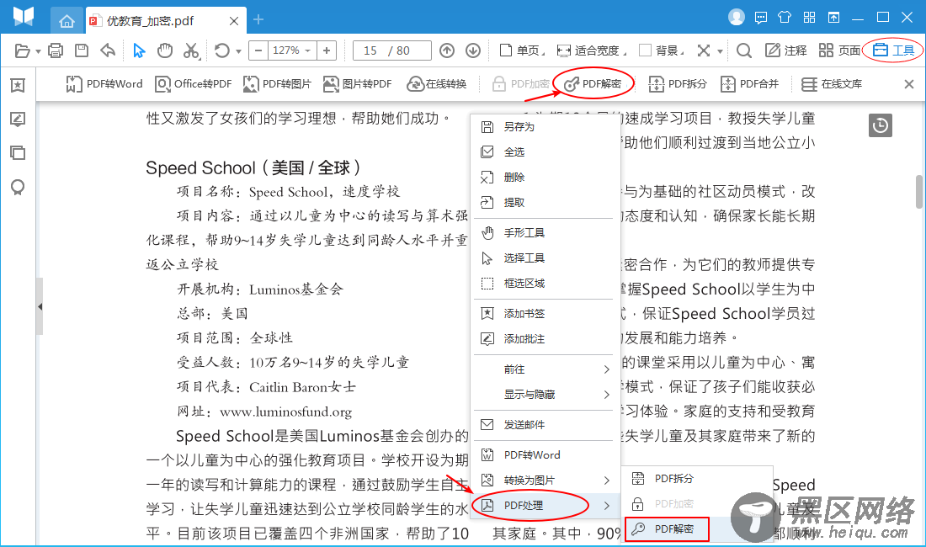Choose 另存为 in context menu

pos(545,127)
